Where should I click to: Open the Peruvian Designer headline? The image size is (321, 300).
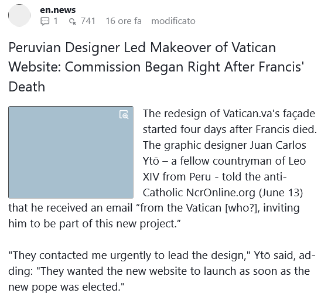coord(156,67)
